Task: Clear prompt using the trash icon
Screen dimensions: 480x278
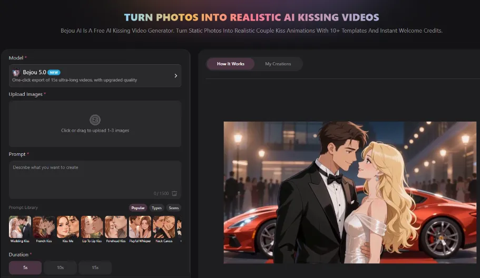Action: click(x=174, y=193)
